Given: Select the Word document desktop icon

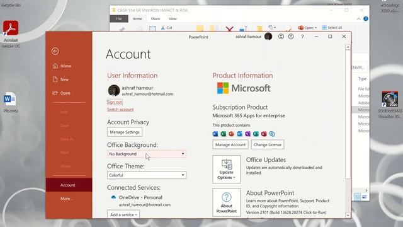Looking at the screenshot, I should point(10,102).
